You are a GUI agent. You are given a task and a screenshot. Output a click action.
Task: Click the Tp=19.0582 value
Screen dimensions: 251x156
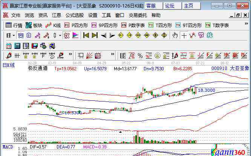[x=66, y=69]
